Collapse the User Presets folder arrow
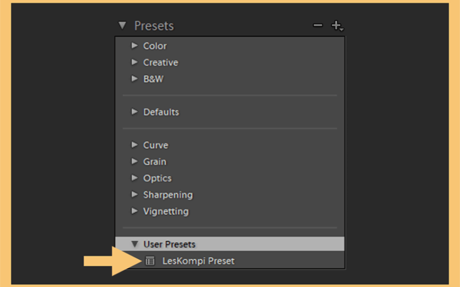 click(x=135, y=244)
